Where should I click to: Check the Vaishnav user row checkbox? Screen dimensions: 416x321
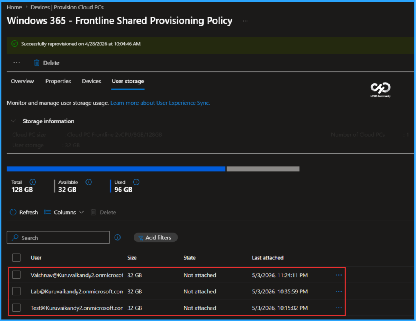[16, 275]
